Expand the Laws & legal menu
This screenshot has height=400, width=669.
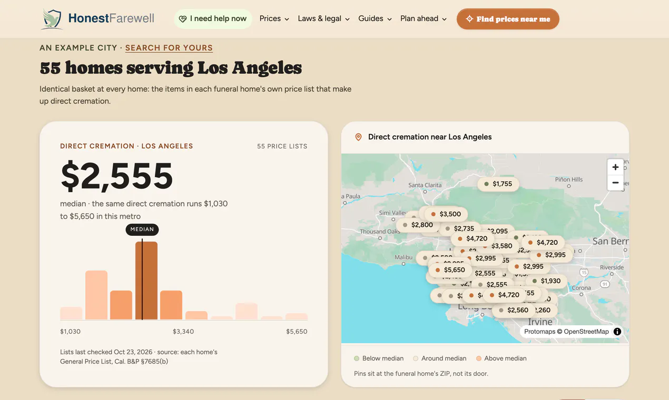324,18
